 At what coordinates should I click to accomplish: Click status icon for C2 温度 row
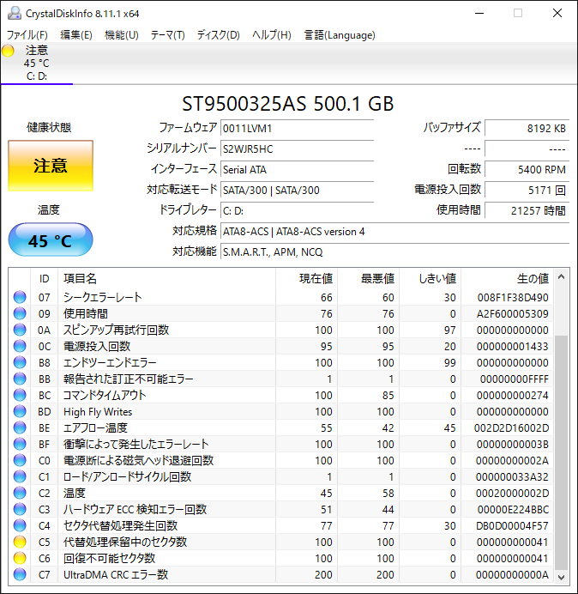20,493
